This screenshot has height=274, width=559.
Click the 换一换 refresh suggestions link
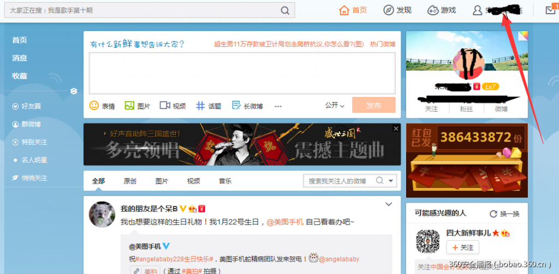point(504,214)
